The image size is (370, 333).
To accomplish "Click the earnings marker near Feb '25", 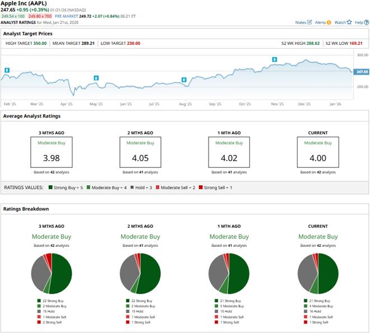I will click(7, 71).
